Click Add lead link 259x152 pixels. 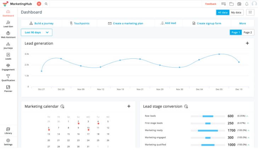coord(168,23)
